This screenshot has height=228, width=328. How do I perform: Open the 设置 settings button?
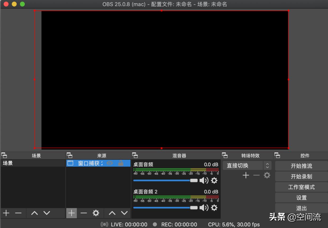(x=301, y=198)
